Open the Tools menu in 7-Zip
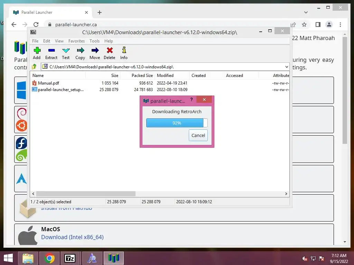The image size is (354, 265). tap(94, 41)
